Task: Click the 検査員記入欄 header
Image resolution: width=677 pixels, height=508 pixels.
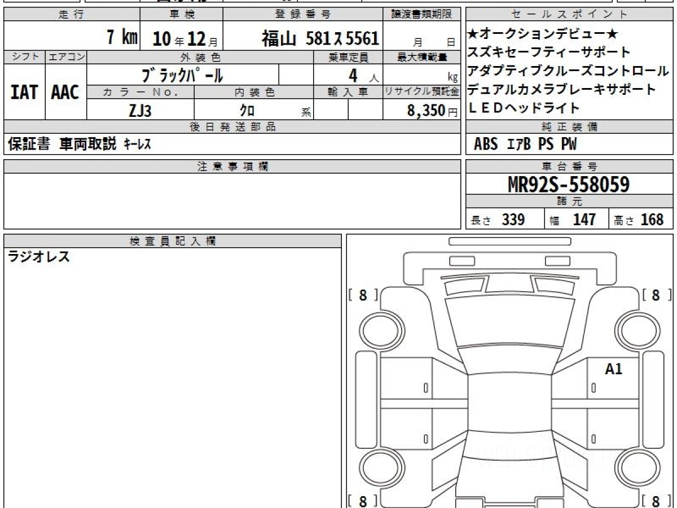Action: pyautogui.click(x=173, y=241)
